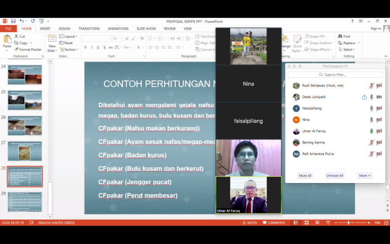Viewport: 390px width, 244px height.
Task: Open font color picker A button
Action: [x=139, y=47]
